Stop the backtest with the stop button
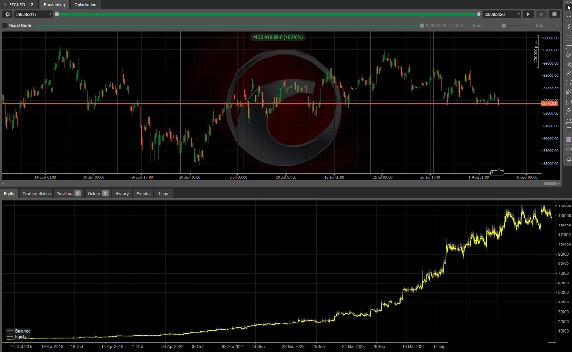The image size is (572, 352). pos(541,14)
